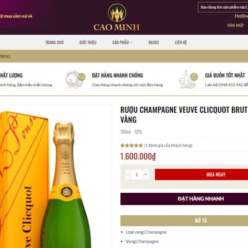Open the Đăng Nhập login link
Image resolution: width=248 pixels, height=248 pixels.
(236, 25)
